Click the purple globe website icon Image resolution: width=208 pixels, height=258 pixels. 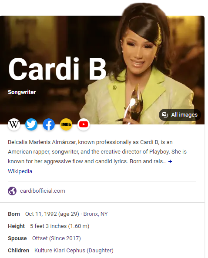tap(12, 191)
